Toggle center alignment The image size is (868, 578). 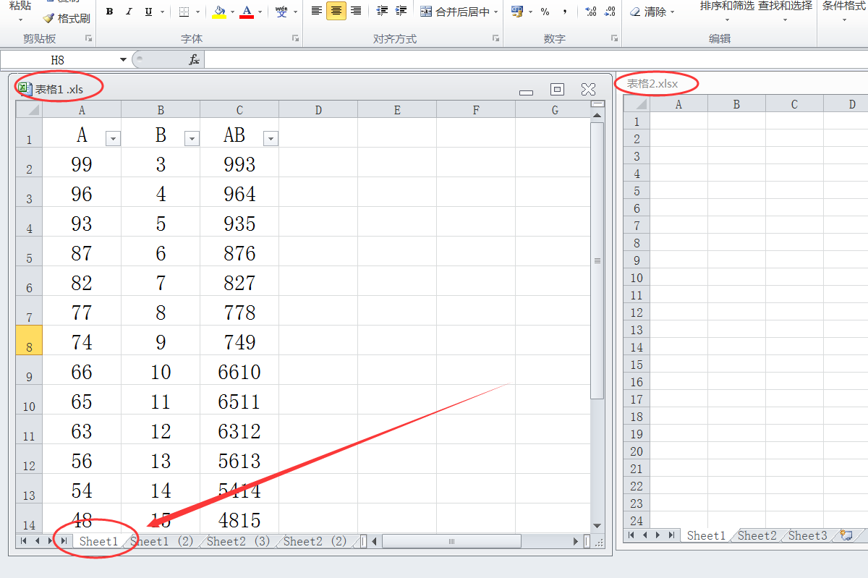[x=336, y=11]
